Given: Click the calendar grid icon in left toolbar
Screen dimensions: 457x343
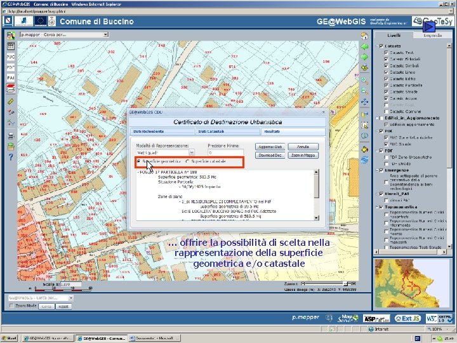Looking at the screenshot, I should point(11,46).
